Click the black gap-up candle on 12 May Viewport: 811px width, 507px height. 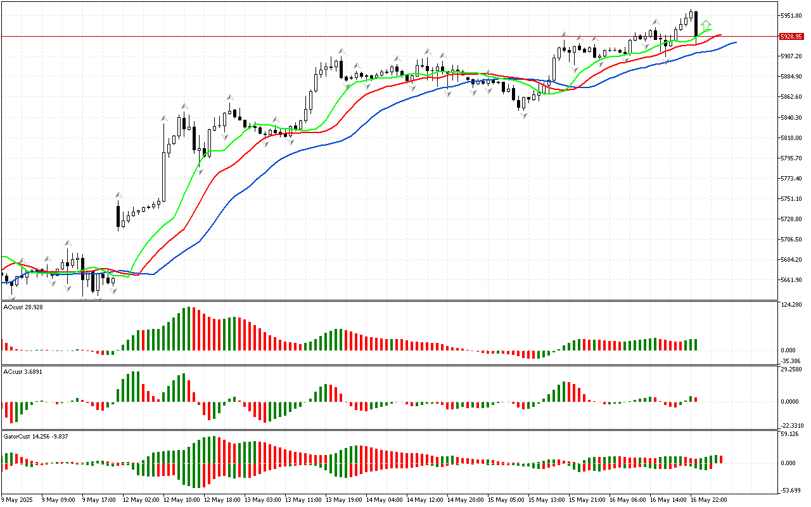118,215
